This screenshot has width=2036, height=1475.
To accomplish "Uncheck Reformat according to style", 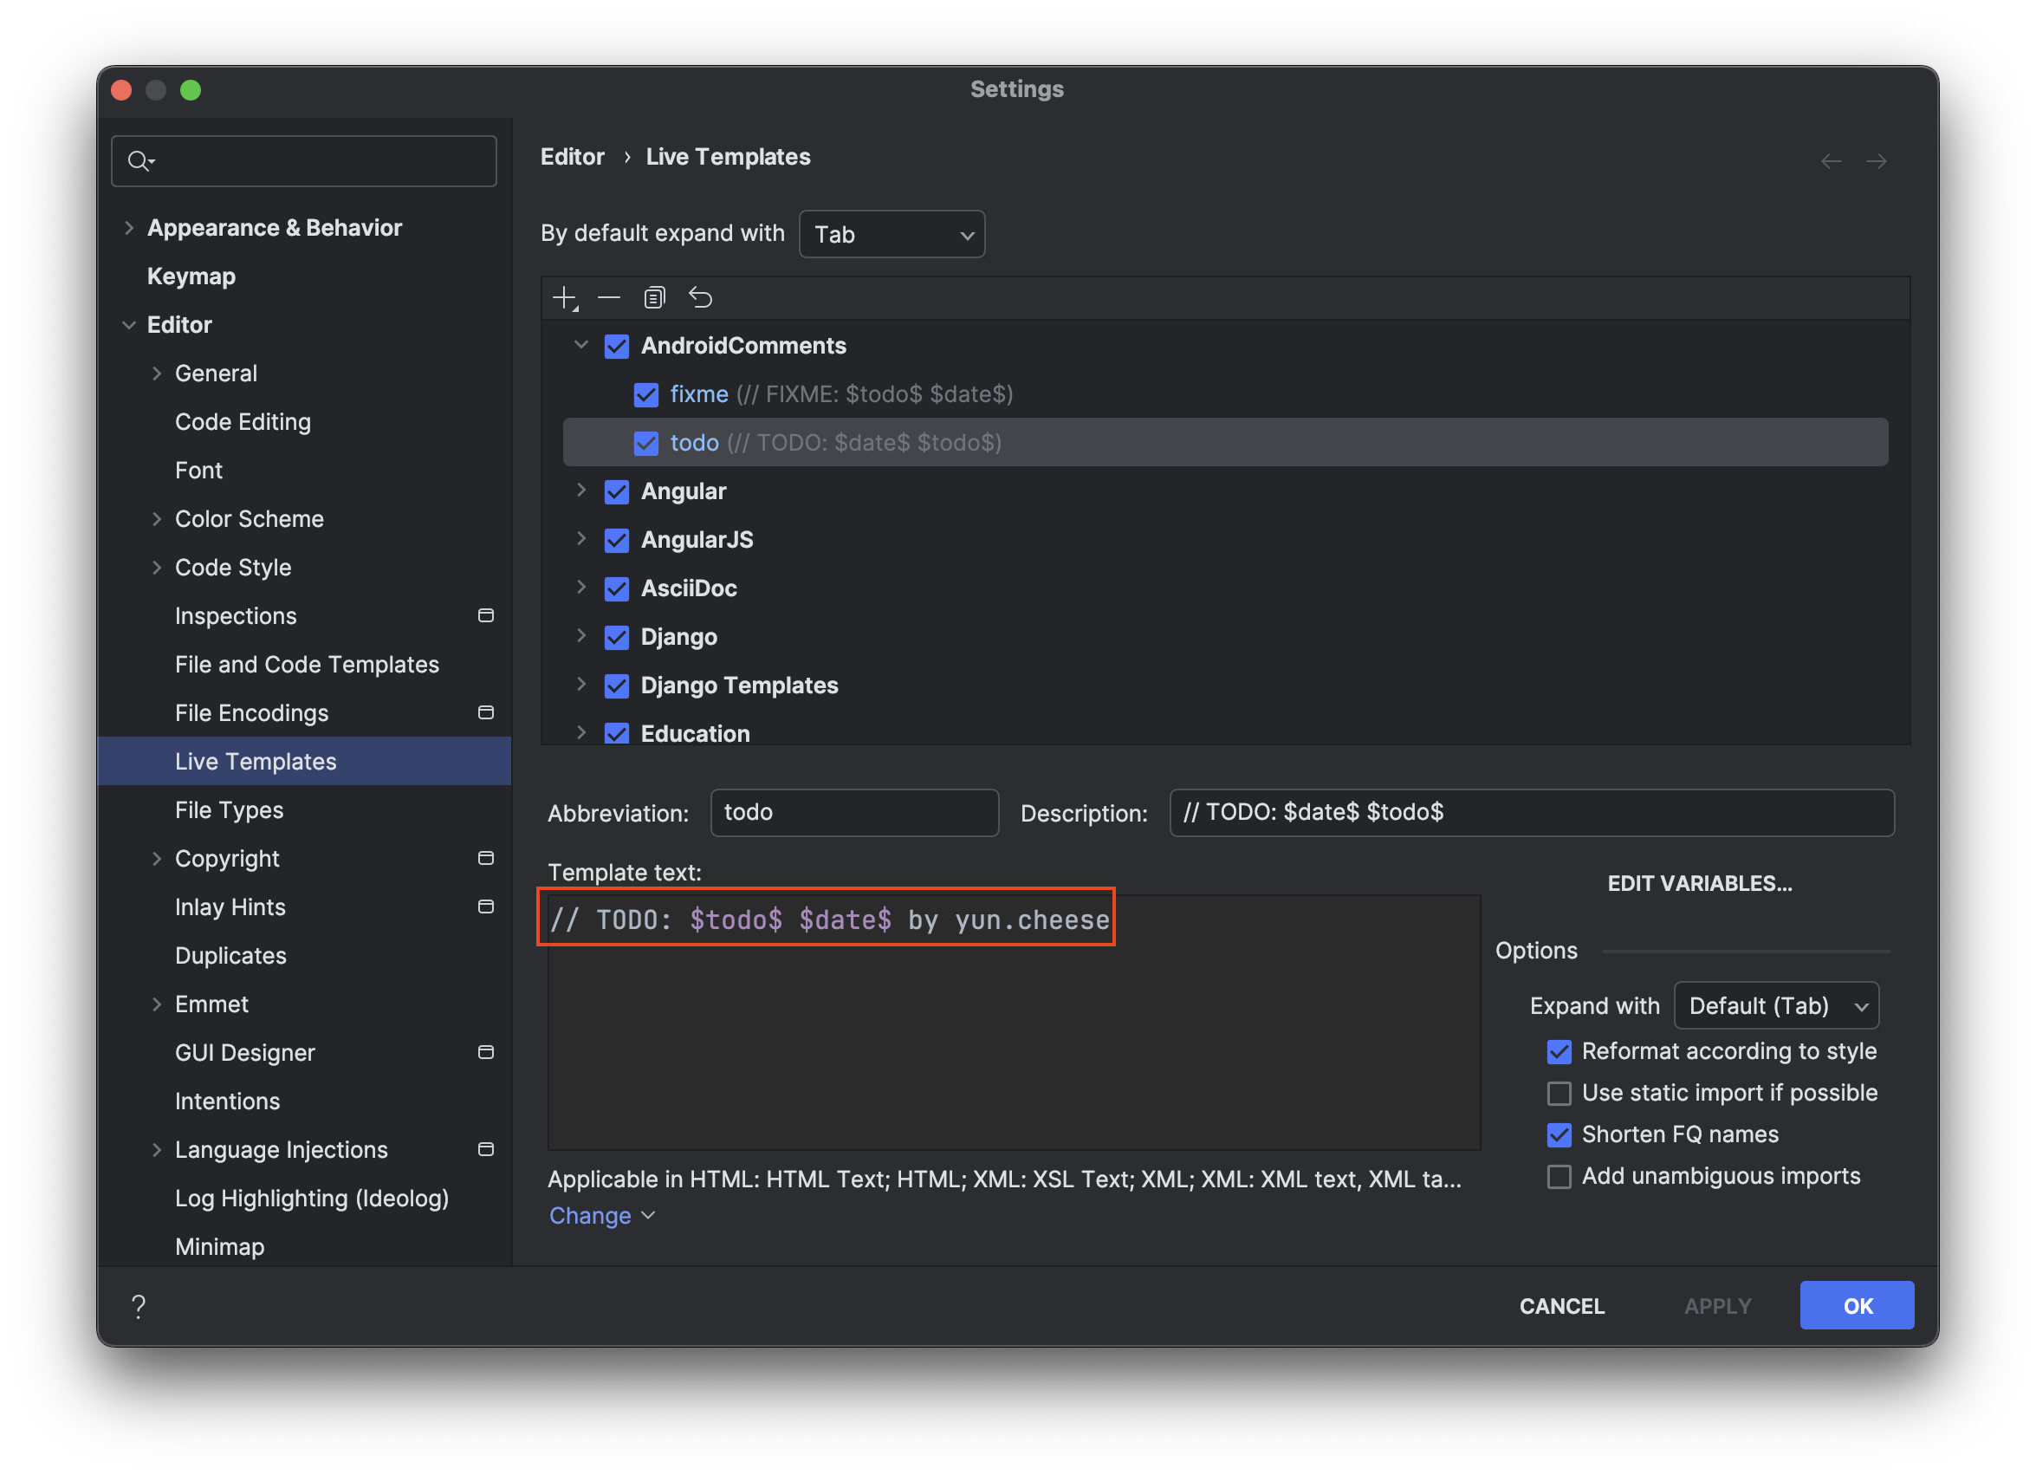I will pos(1559,1051).
